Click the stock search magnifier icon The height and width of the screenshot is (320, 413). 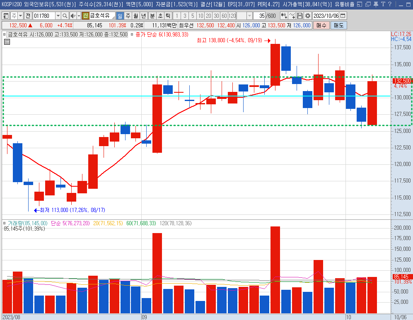(x=65, y=16)
